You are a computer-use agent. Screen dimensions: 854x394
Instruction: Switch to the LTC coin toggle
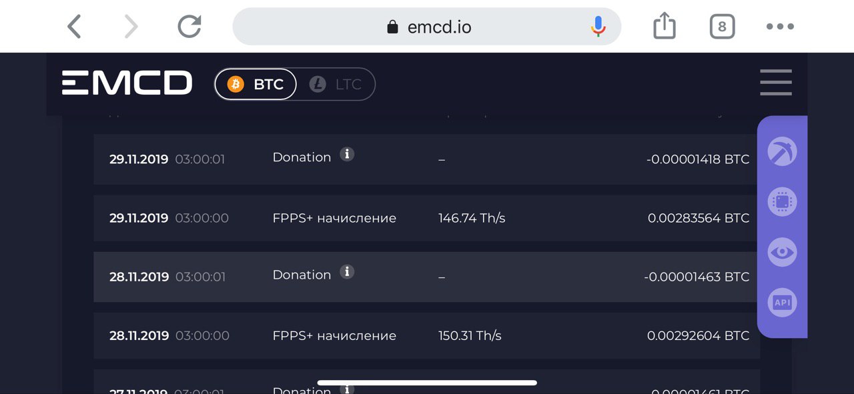336,84
